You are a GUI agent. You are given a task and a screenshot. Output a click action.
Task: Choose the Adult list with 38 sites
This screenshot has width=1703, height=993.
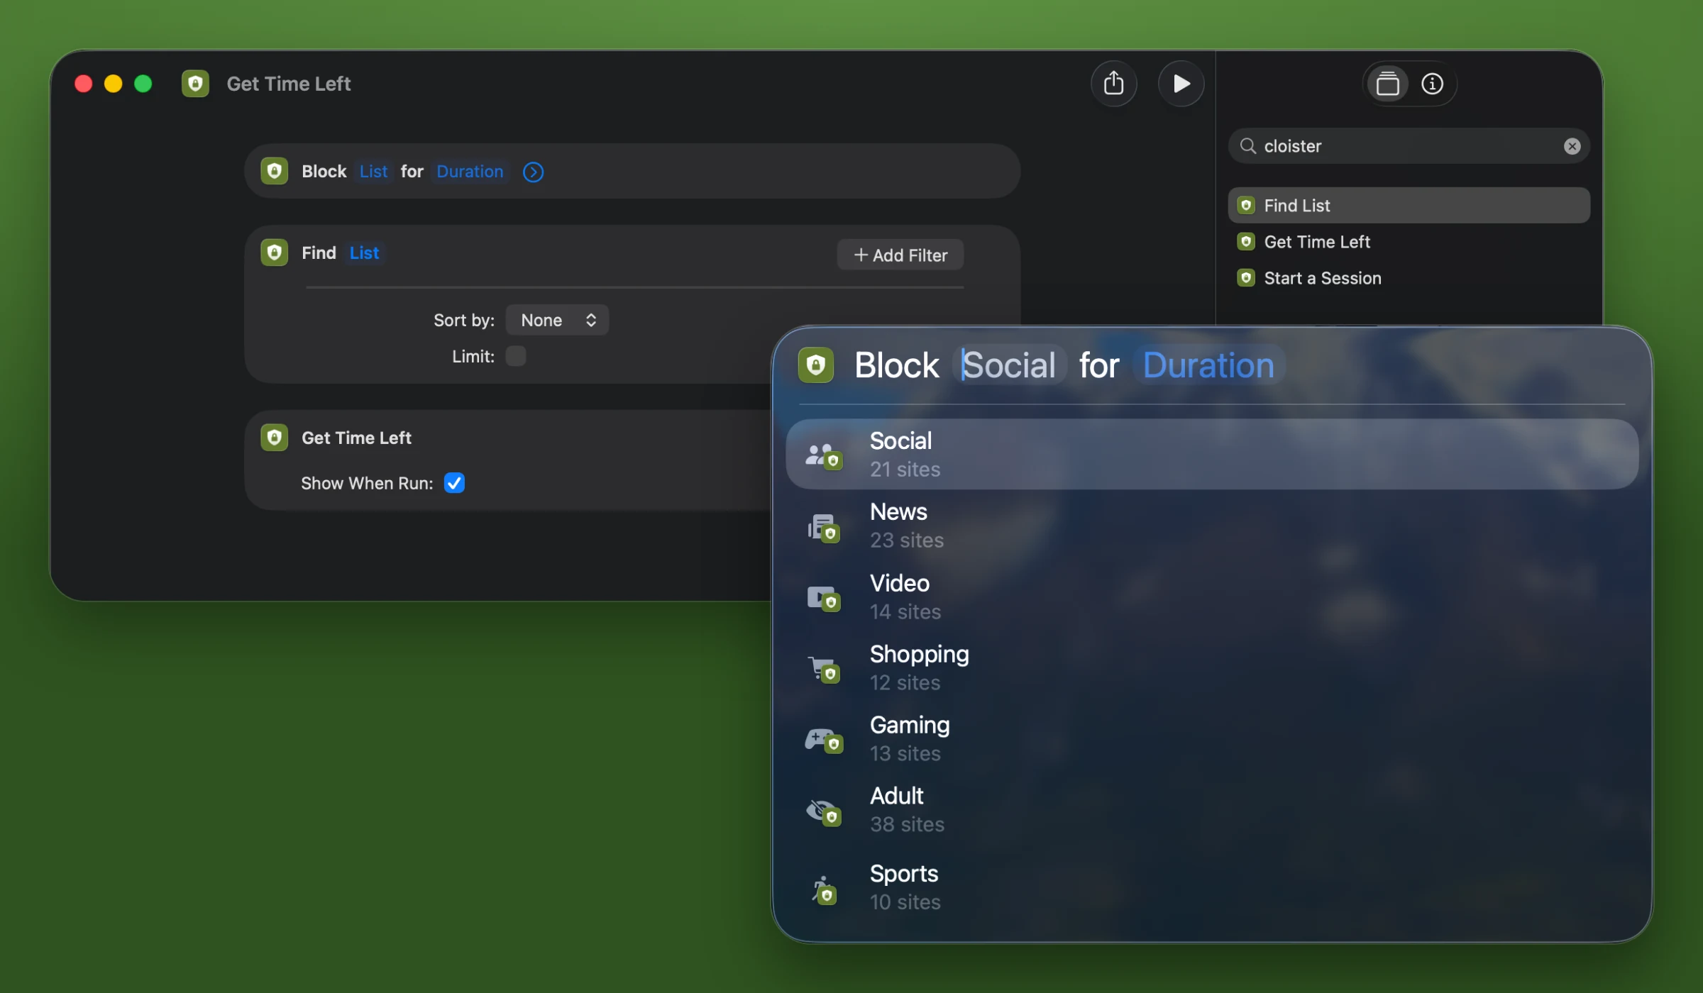tap(1212, 809)
